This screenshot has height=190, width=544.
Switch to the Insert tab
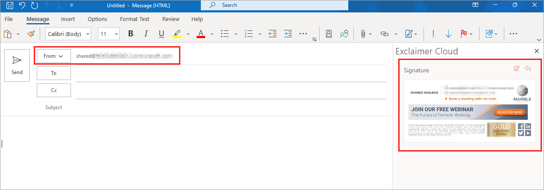[68, 19]
